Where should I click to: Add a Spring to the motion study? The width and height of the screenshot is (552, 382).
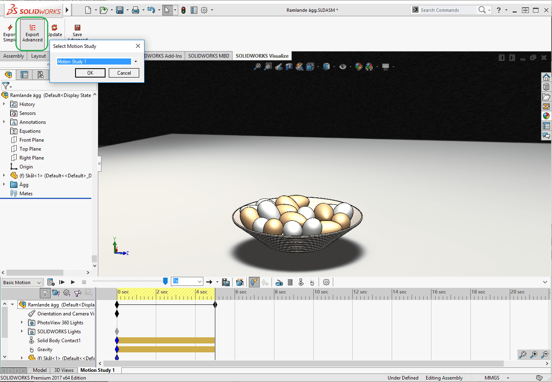tap(290, 282)
